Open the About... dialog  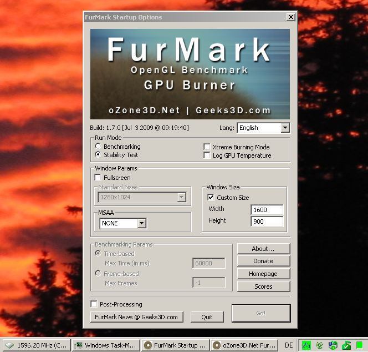coord(264,249)
